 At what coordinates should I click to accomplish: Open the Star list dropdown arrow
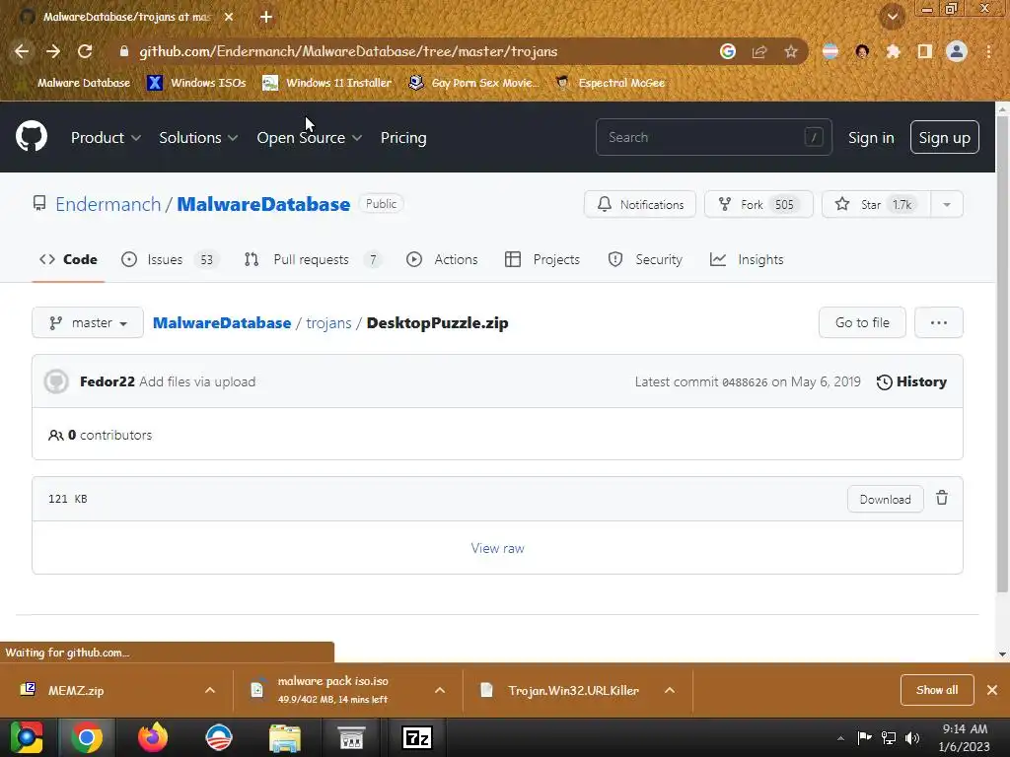click(947, 205)
